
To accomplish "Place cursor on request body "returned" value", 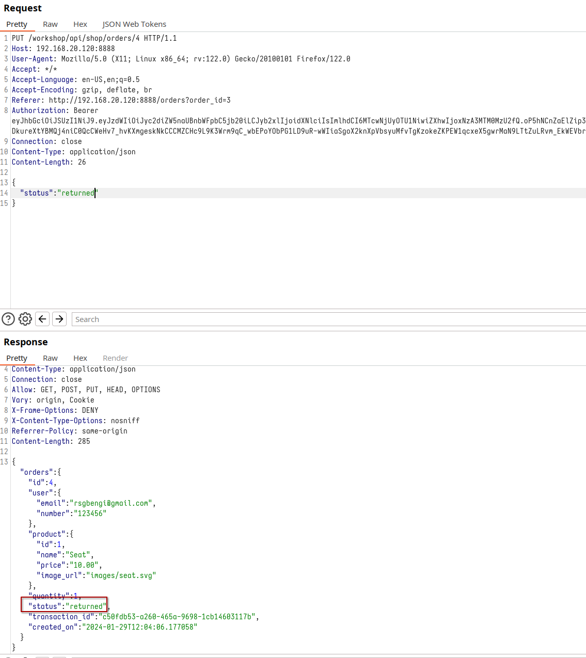I will [x=77, y=193].
